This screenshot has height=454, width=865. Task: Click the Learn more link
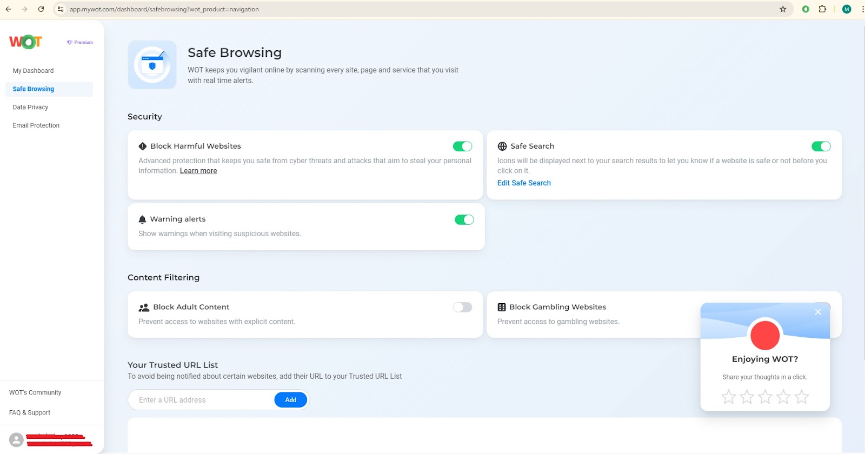point(198,171)
